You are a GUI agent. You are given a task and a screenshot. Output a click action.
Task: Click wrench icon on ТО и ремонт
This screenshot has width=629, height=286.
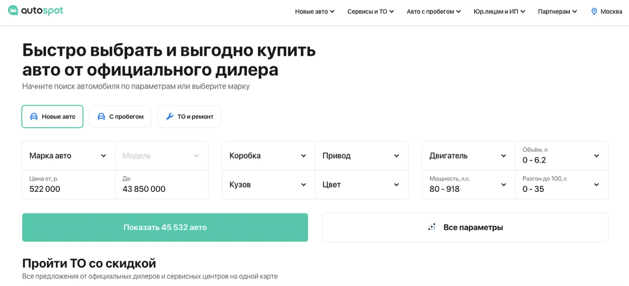tap(170, 117)
